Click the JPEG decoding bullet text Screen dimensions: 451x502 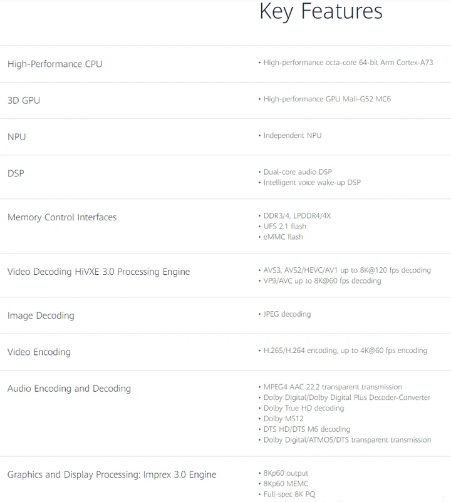tap(287, 314)
